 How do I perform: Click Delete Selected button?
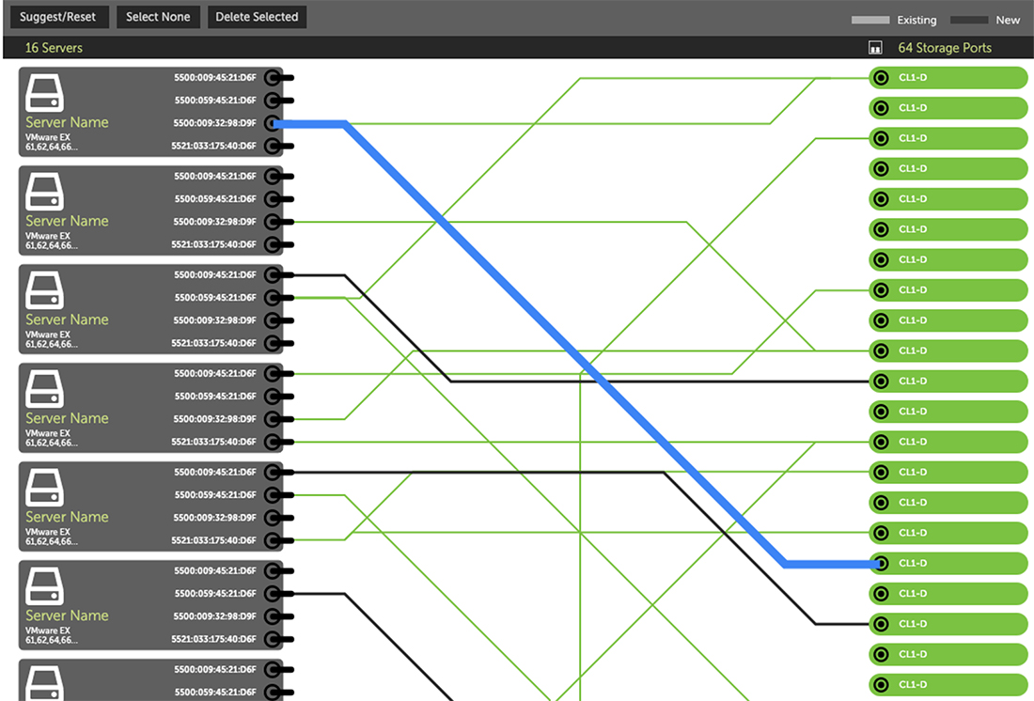258,17
